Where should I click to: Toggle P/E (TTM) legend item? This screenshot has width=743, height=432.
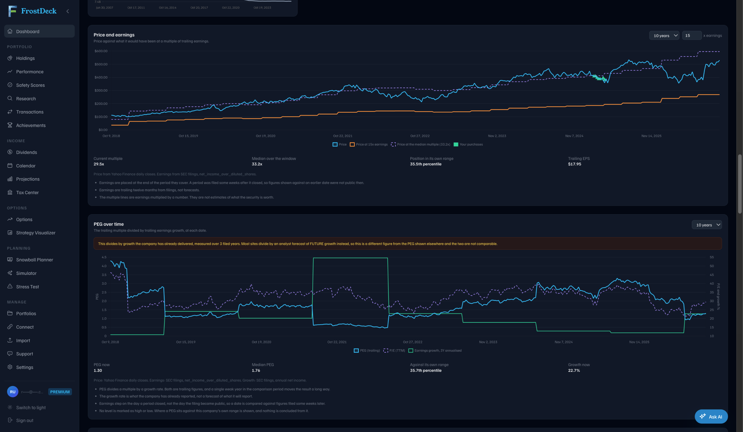point(394,350)
